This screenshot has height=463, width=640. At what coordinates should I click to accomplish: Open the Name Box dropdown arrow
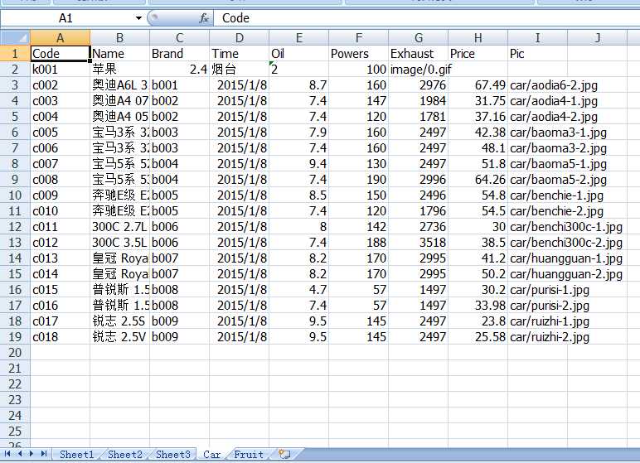pos(138,18)
